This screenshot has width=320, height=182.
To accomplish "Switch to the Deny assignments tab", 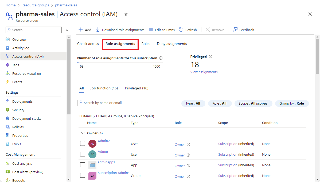I will 172,44.
